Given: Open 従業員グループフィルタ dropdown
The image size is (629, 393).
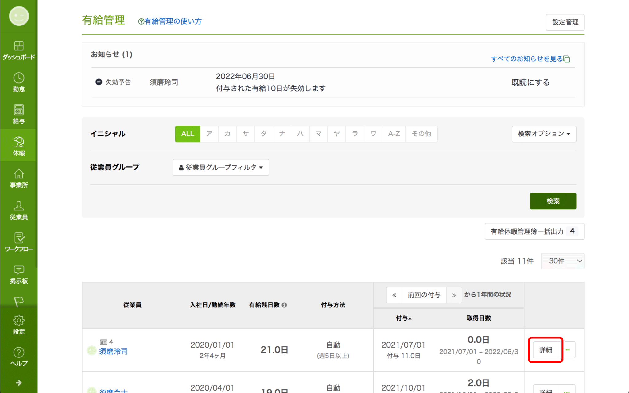Looking at the screenshot, I should pos(221,167).
